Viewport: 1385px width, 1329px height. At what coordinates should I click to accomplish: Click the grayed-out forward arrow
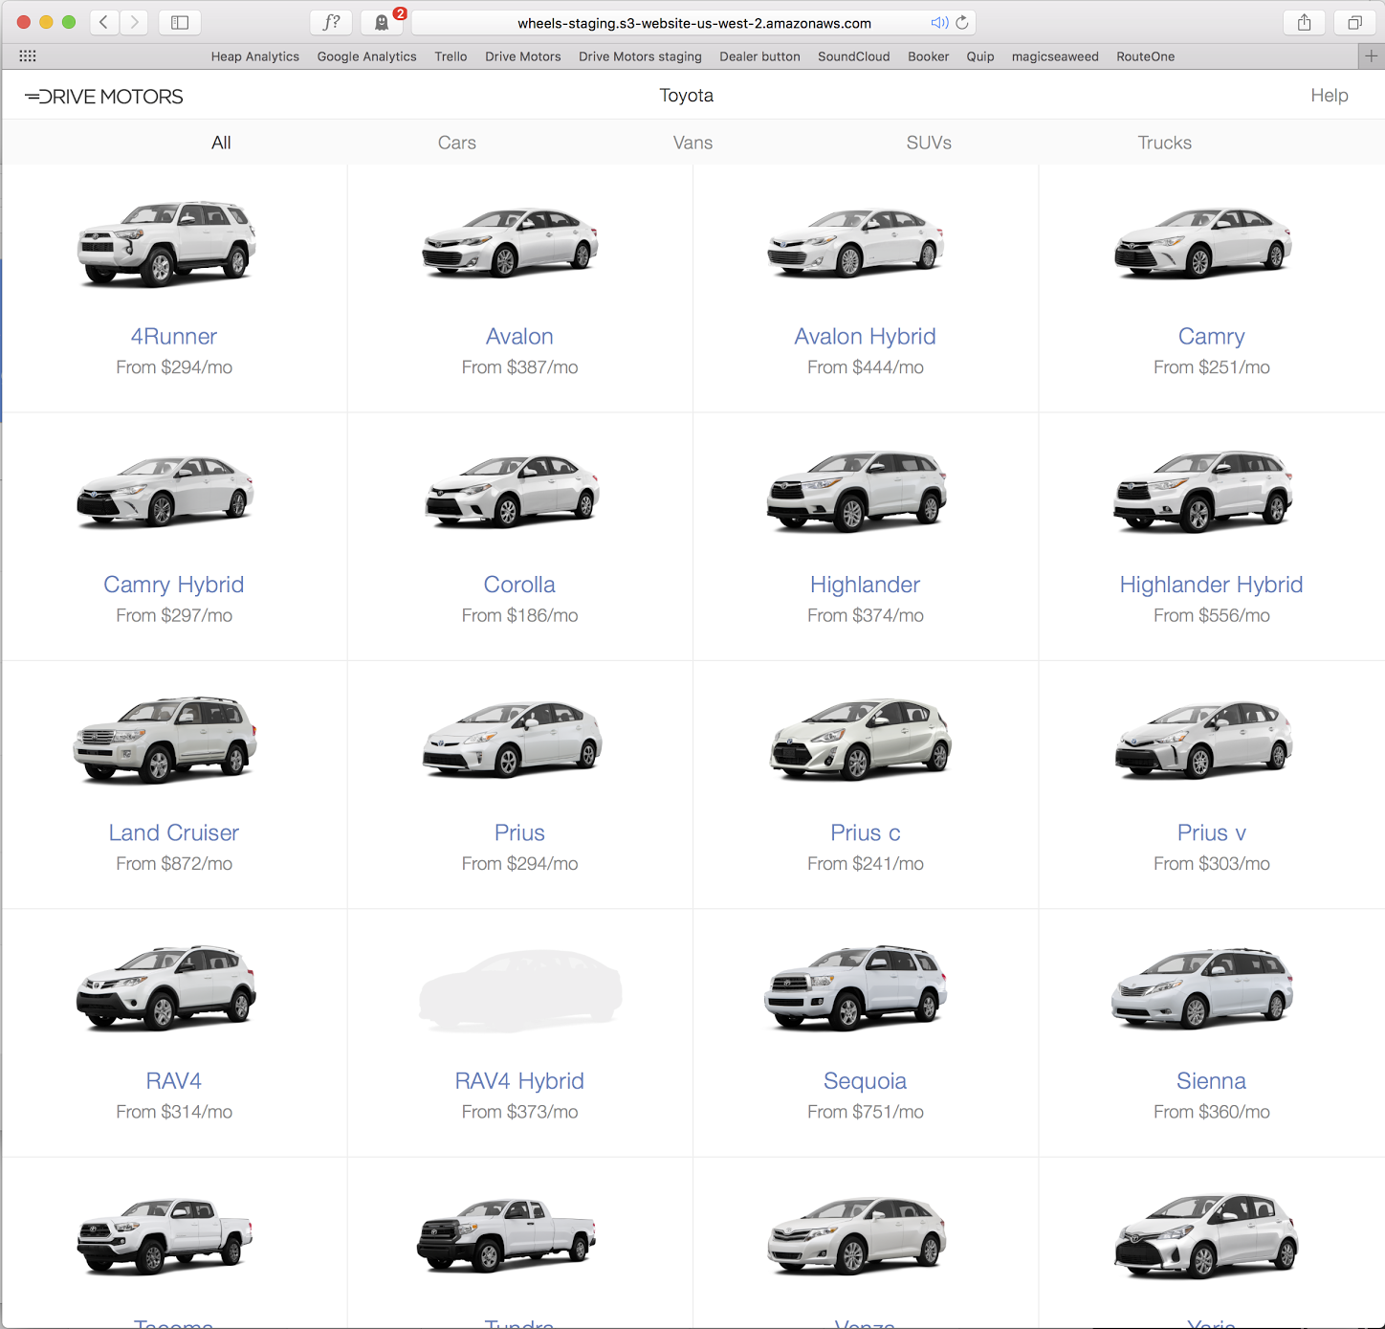click(x=133, y=22)
